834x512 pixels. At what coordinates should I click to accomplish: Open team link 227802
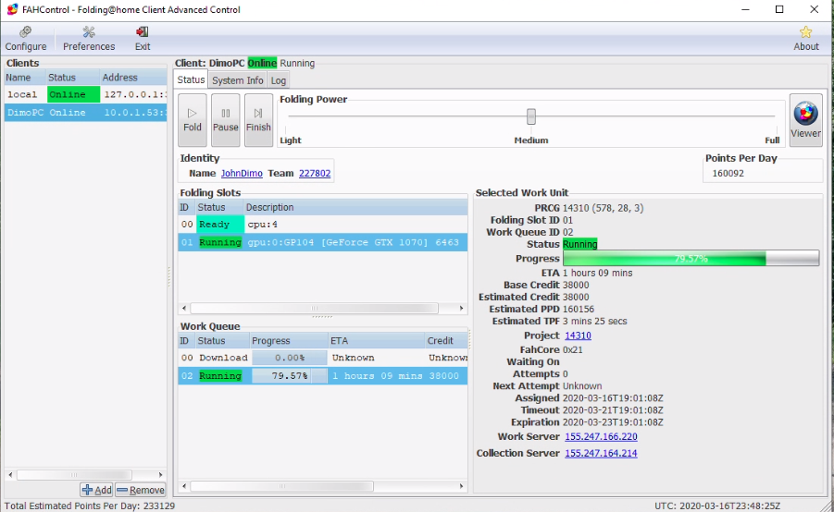point(315,173)
